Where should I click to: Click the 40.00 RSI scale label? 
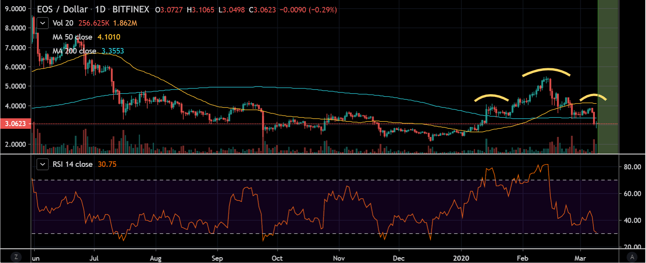(632, 220)
